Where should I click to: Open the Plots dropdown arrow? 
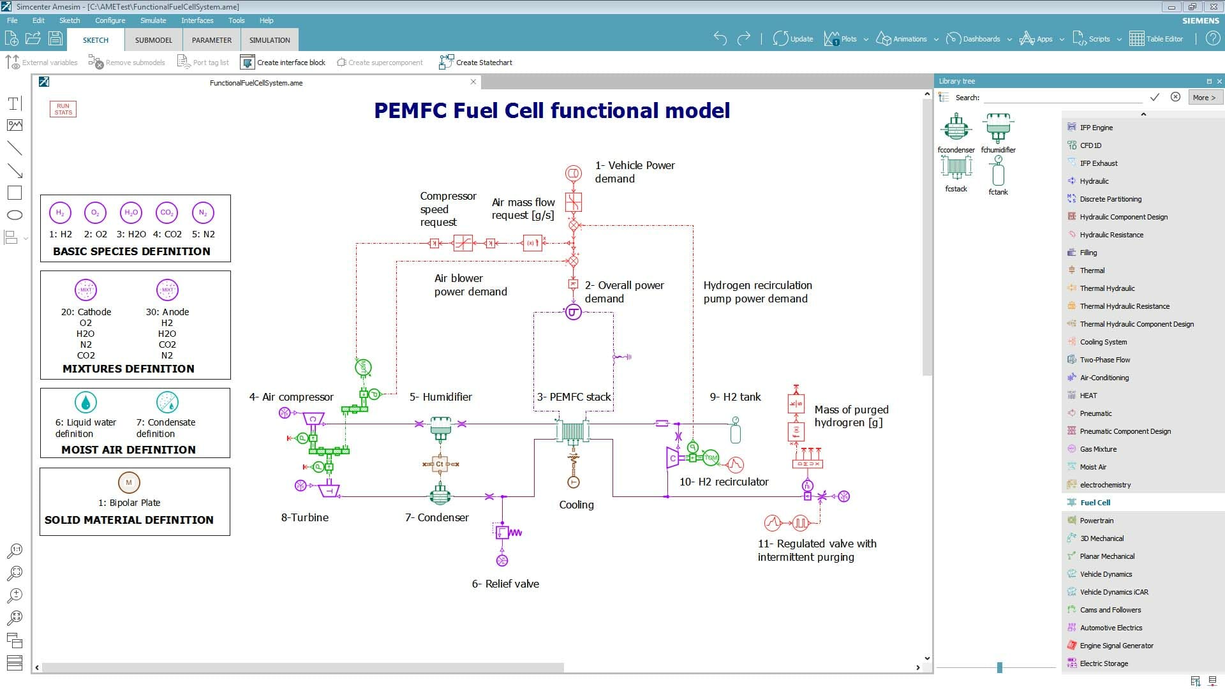pos(866,40)
